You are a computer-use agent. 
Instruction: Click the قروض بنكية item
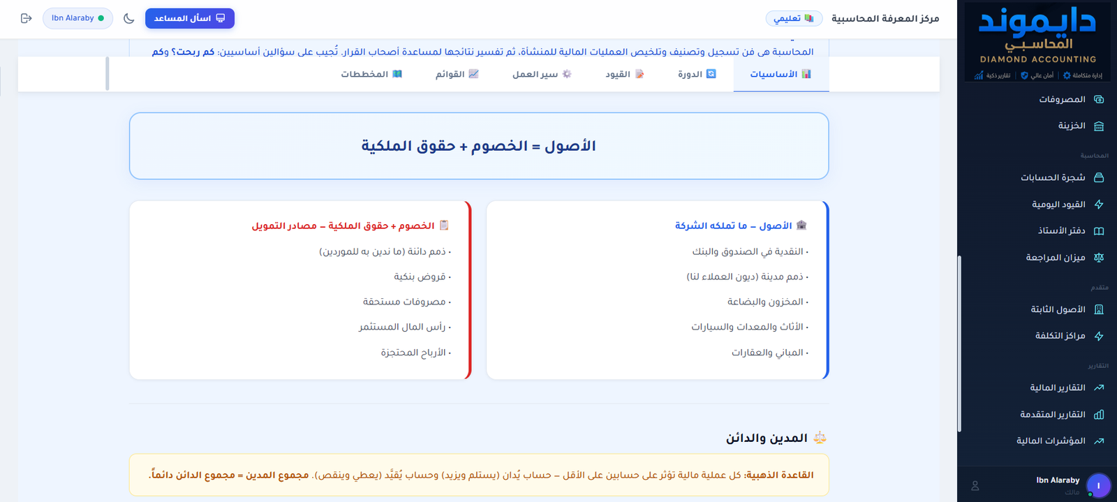tap(422, 276)
